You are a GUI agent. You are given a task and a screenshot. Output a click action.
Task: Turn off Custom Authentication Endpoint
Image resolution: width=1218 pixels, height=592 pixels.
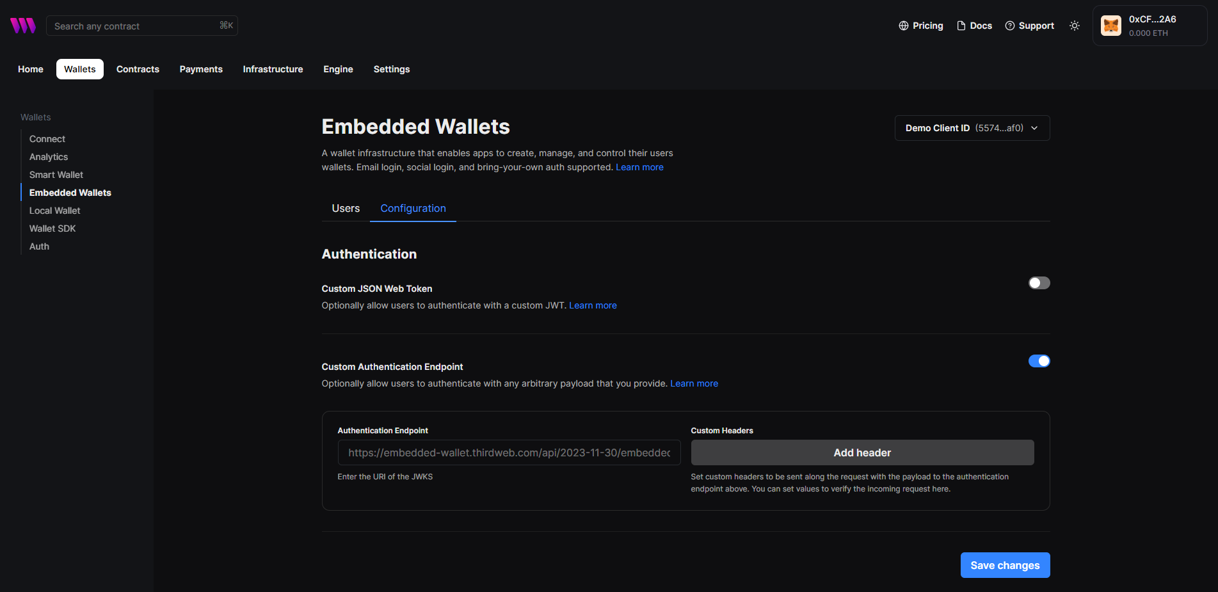[x=1039, y=360]
